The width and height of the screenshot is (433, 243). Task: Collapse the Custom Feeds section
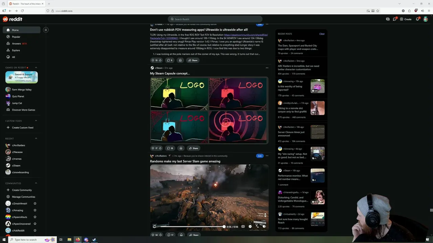(x=36, y=121)
